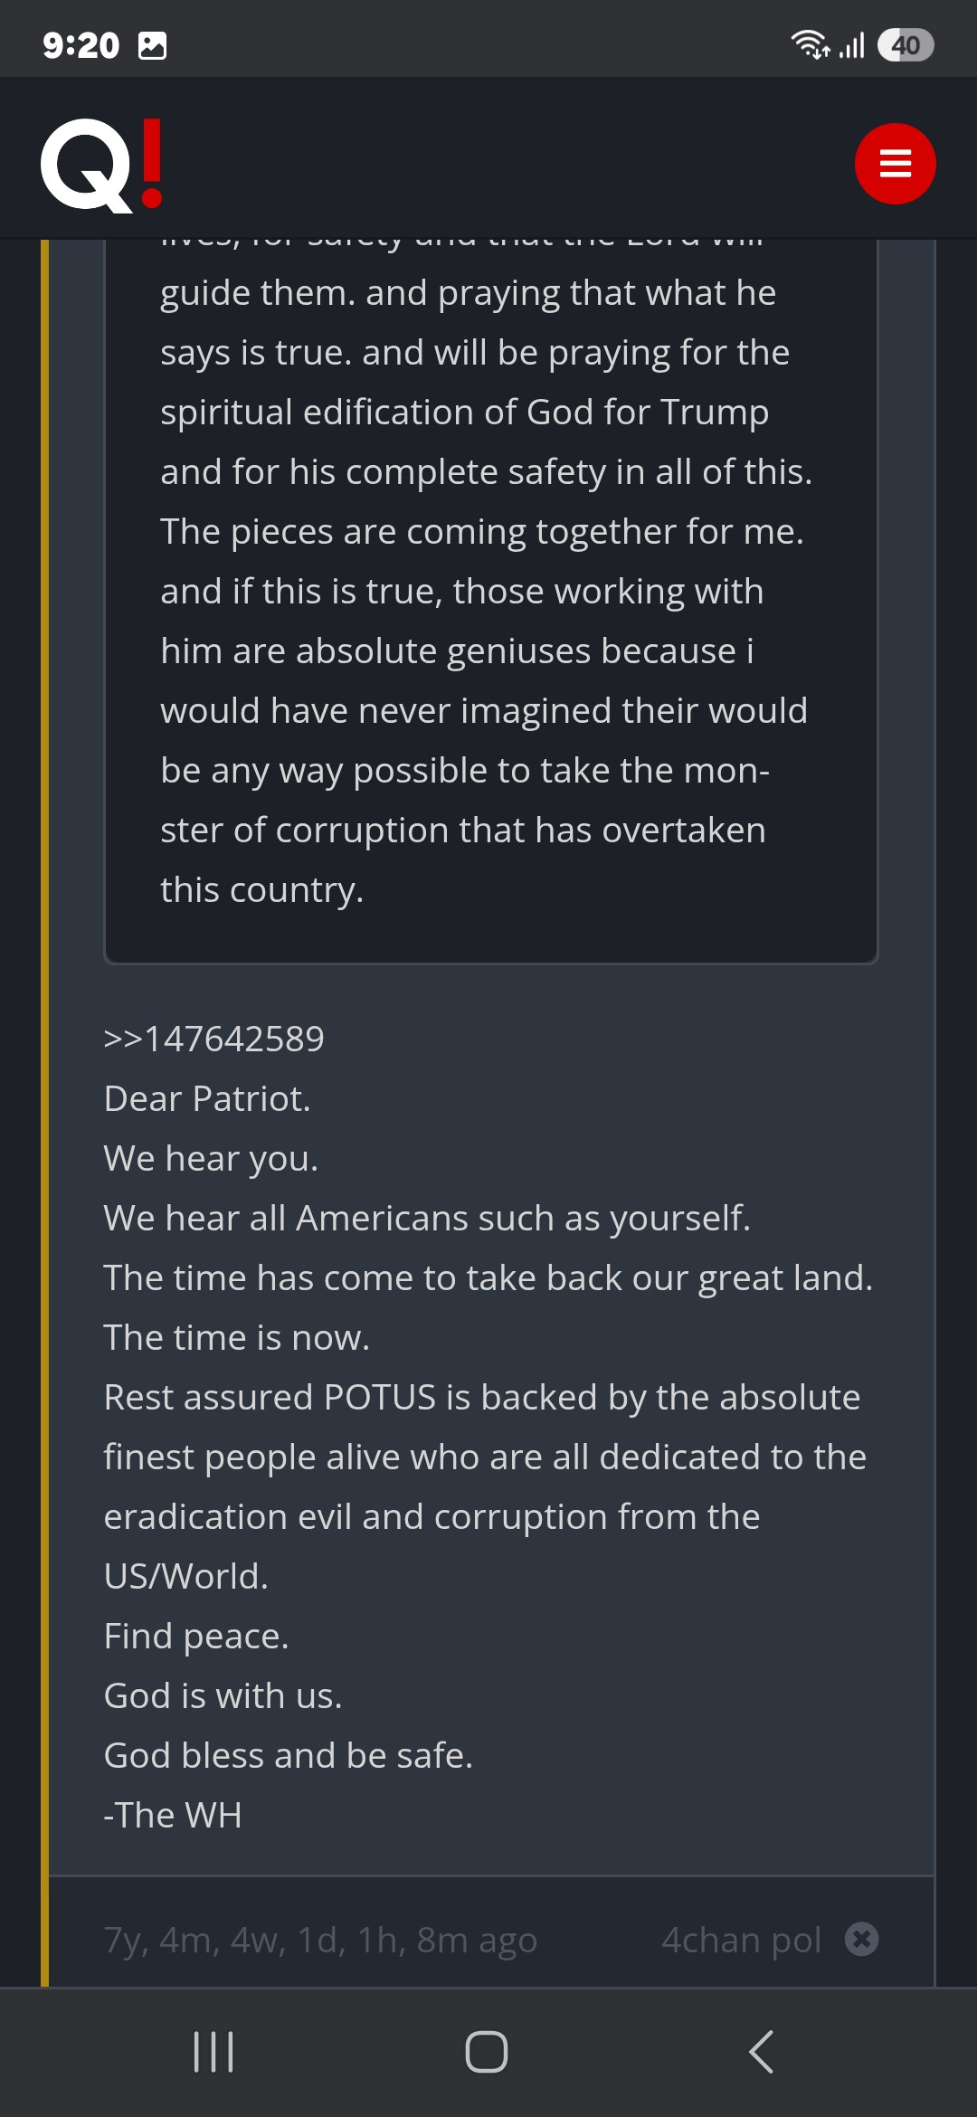Tap the Wi-Fi status icon
977x2117 pixels.
click(x=810, y=44)
